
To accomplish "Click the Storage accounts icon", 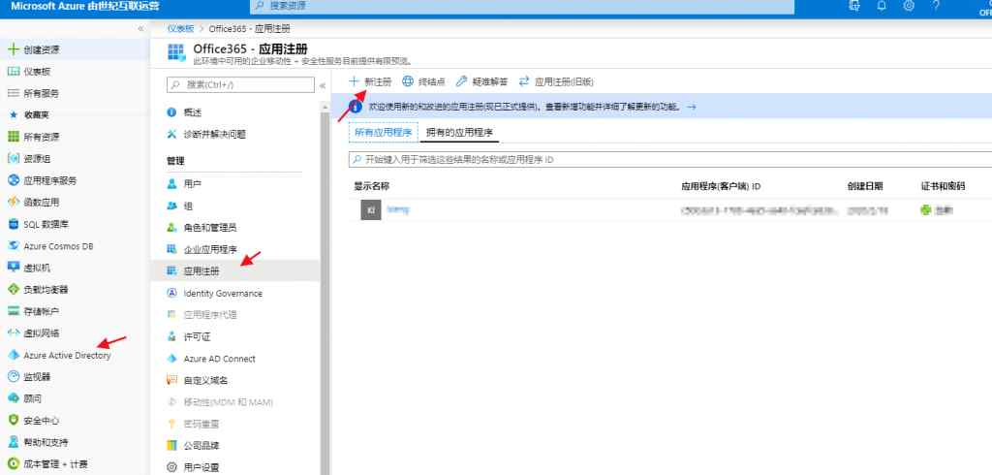I will click(x=13, y=311).
